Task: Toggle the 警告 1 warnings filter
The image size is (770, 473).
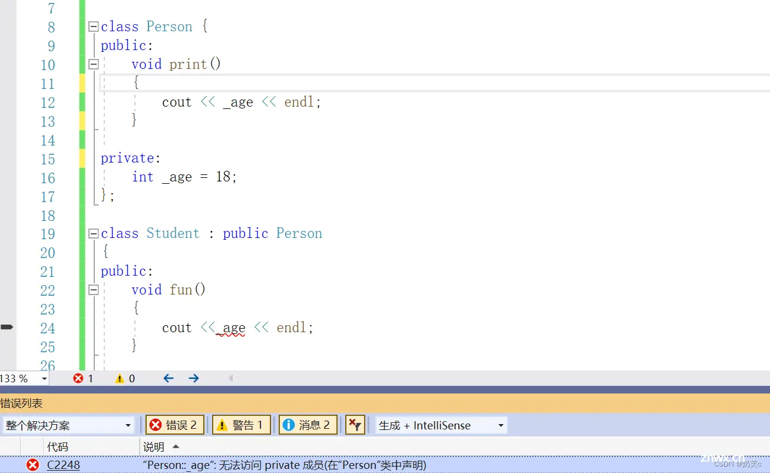Action: tap(240, 425)
